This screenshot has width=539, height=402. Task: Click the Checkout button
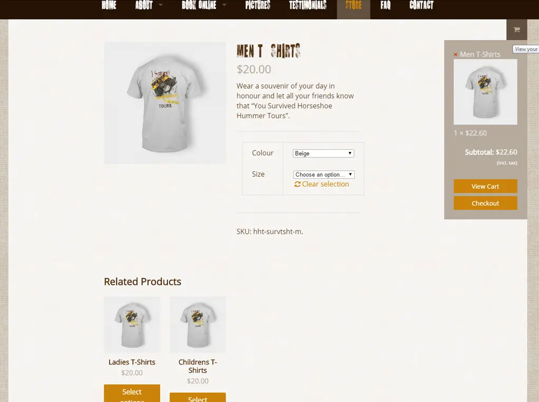pos(485,203)
